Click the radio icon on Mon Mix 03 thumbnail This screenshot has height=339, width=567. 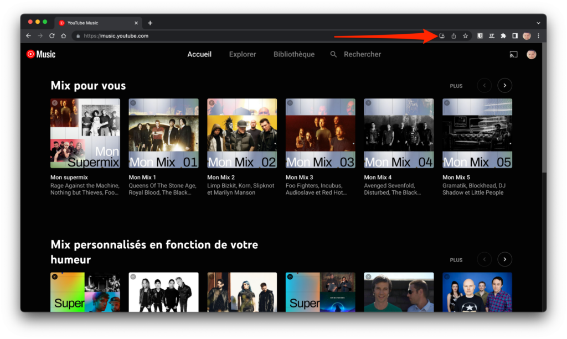(x=290, y=103)
